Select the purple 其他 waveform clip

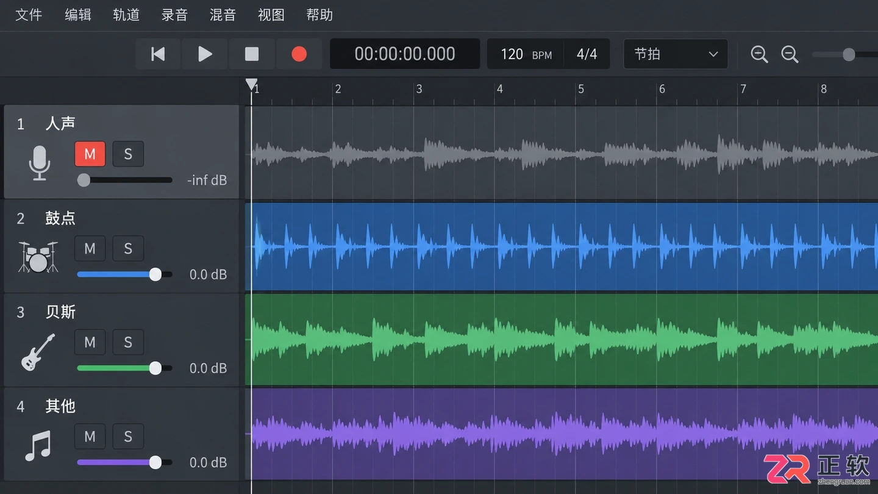(x=562, y=434)
